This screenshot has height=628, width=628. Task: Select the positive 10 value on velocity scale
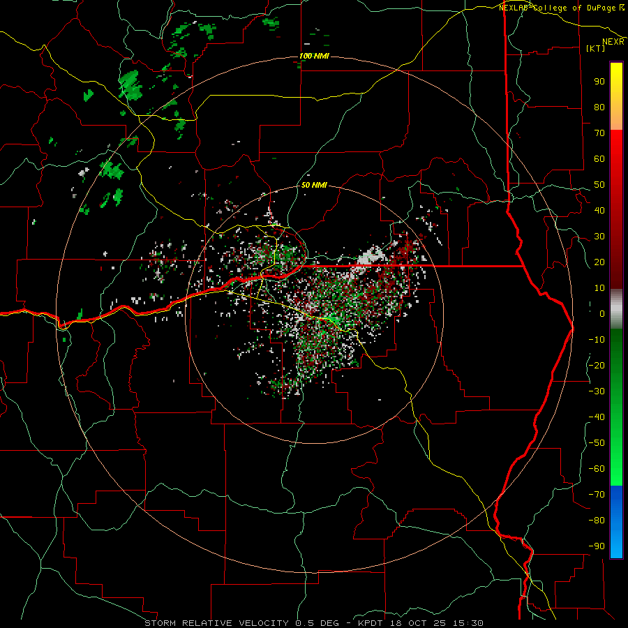pyautogui.click(x=599, y=288)
